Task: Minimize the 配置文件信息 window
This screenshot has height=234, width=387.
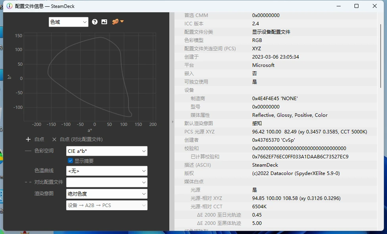Action: point(339,6)
